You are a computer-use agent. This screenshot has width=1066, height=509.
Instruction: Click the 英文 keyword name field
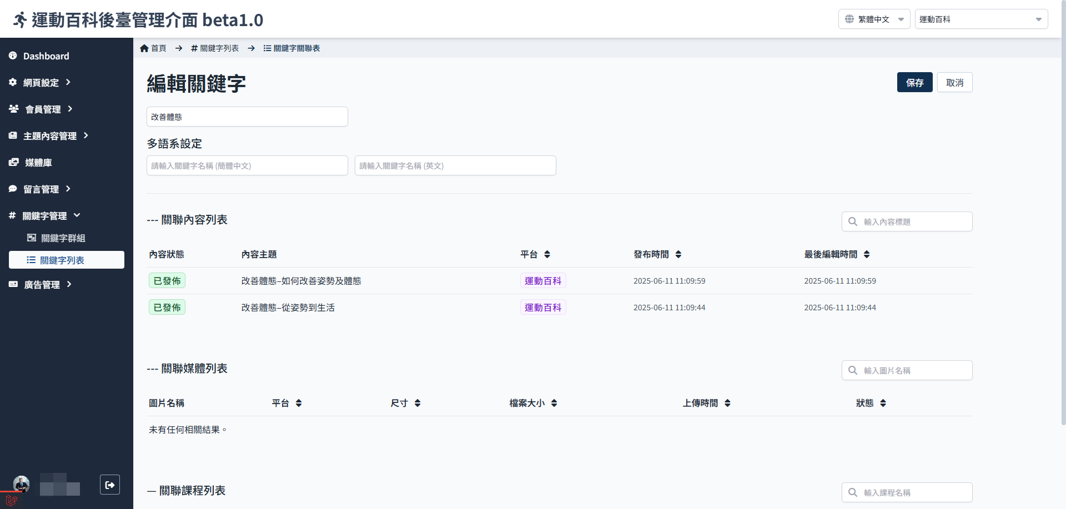coord(455,165)
